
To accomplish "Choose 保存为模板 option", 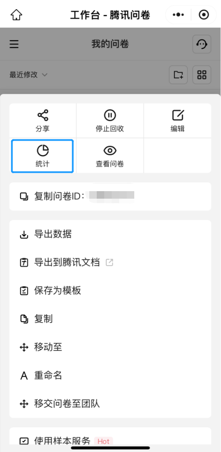I will (x=110, y=291).
